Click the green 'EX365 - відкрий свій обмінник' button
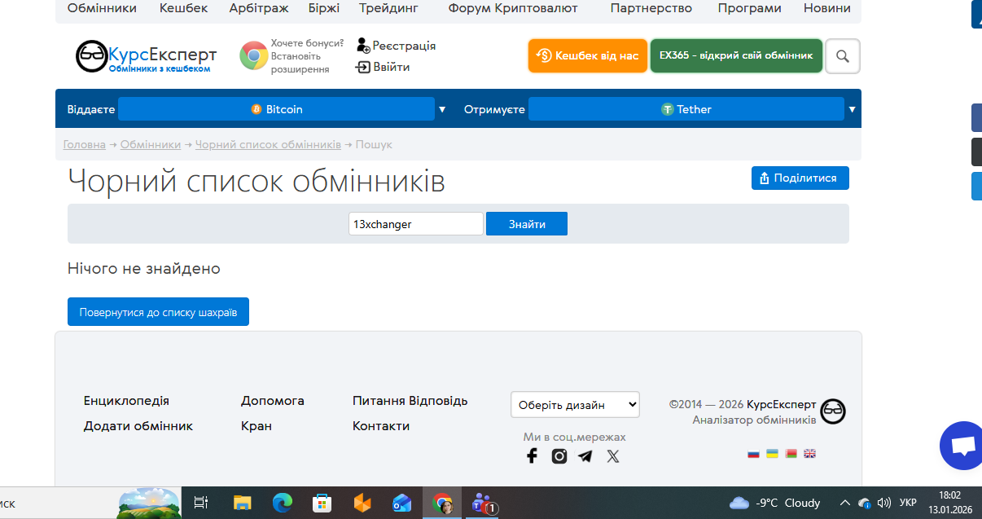Screen dimensions: 982x519 pos(736,56)
